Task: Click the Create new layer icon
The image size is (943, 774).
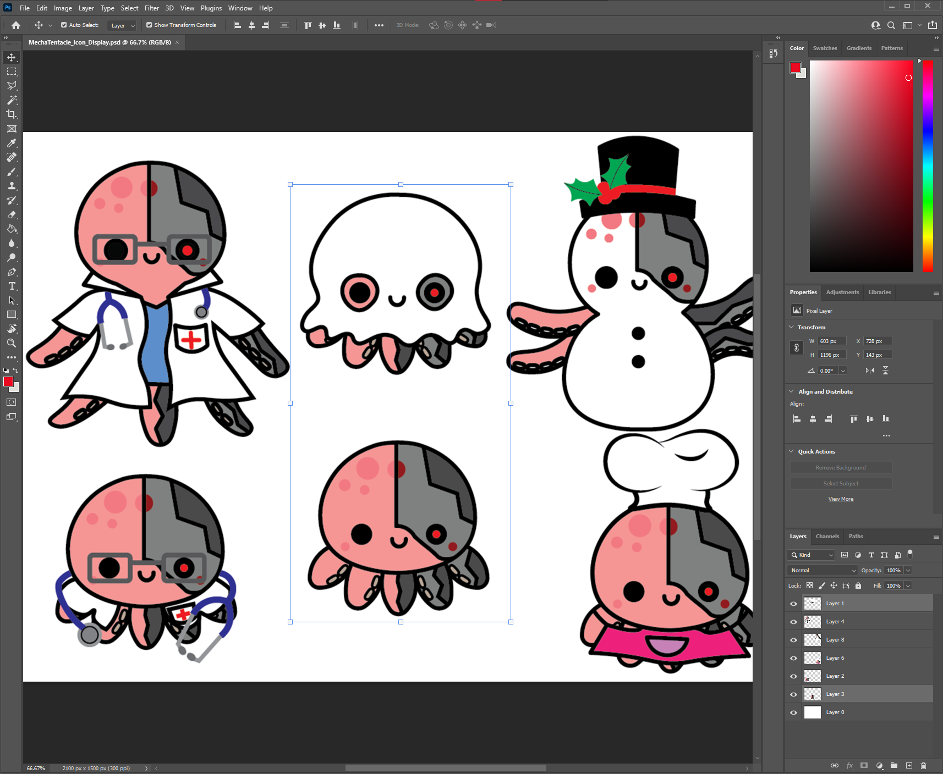Action: [909, 765]
